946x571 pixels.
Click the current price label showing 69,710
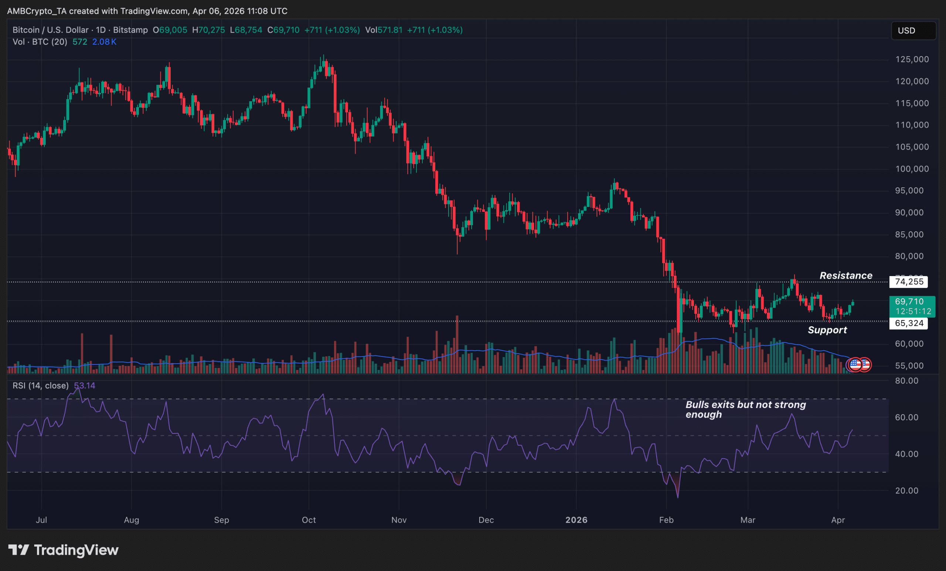tap(913, 302)
